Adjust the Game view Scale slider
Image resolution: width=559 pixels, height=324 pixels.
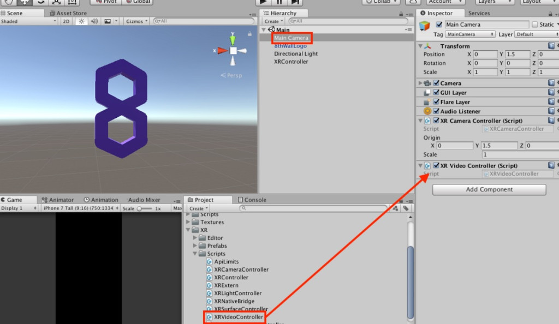pyautogui.click(x=141, y=208)
